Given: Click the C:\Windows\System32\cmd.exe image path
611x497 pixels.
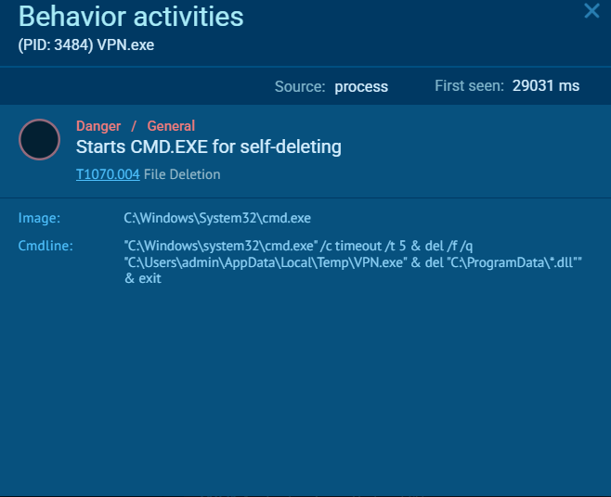Looking at the screenshot, I should click(217, 218).
